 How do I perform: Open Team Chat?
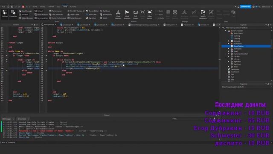click(91, 15)
